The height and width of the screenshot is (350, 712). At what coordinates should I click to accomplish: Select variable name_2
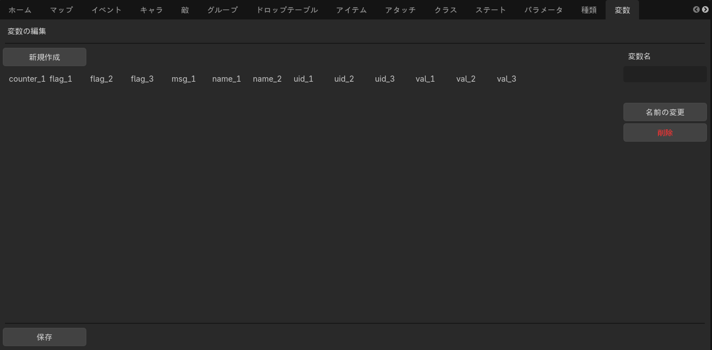pos(267,79)
